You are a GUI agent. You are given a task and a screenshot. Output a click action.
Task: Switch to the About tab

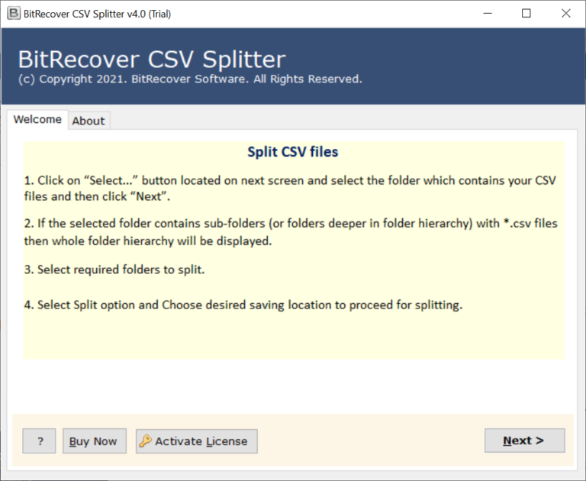click(x=89, y=121)
